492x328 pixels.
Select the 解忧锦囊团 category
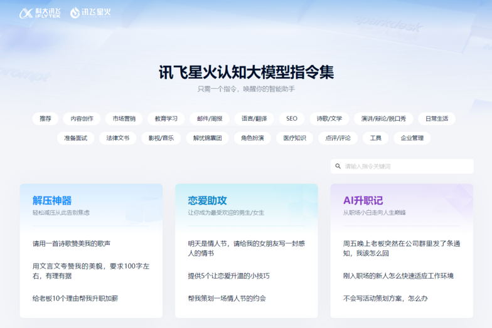coord(207,138)
